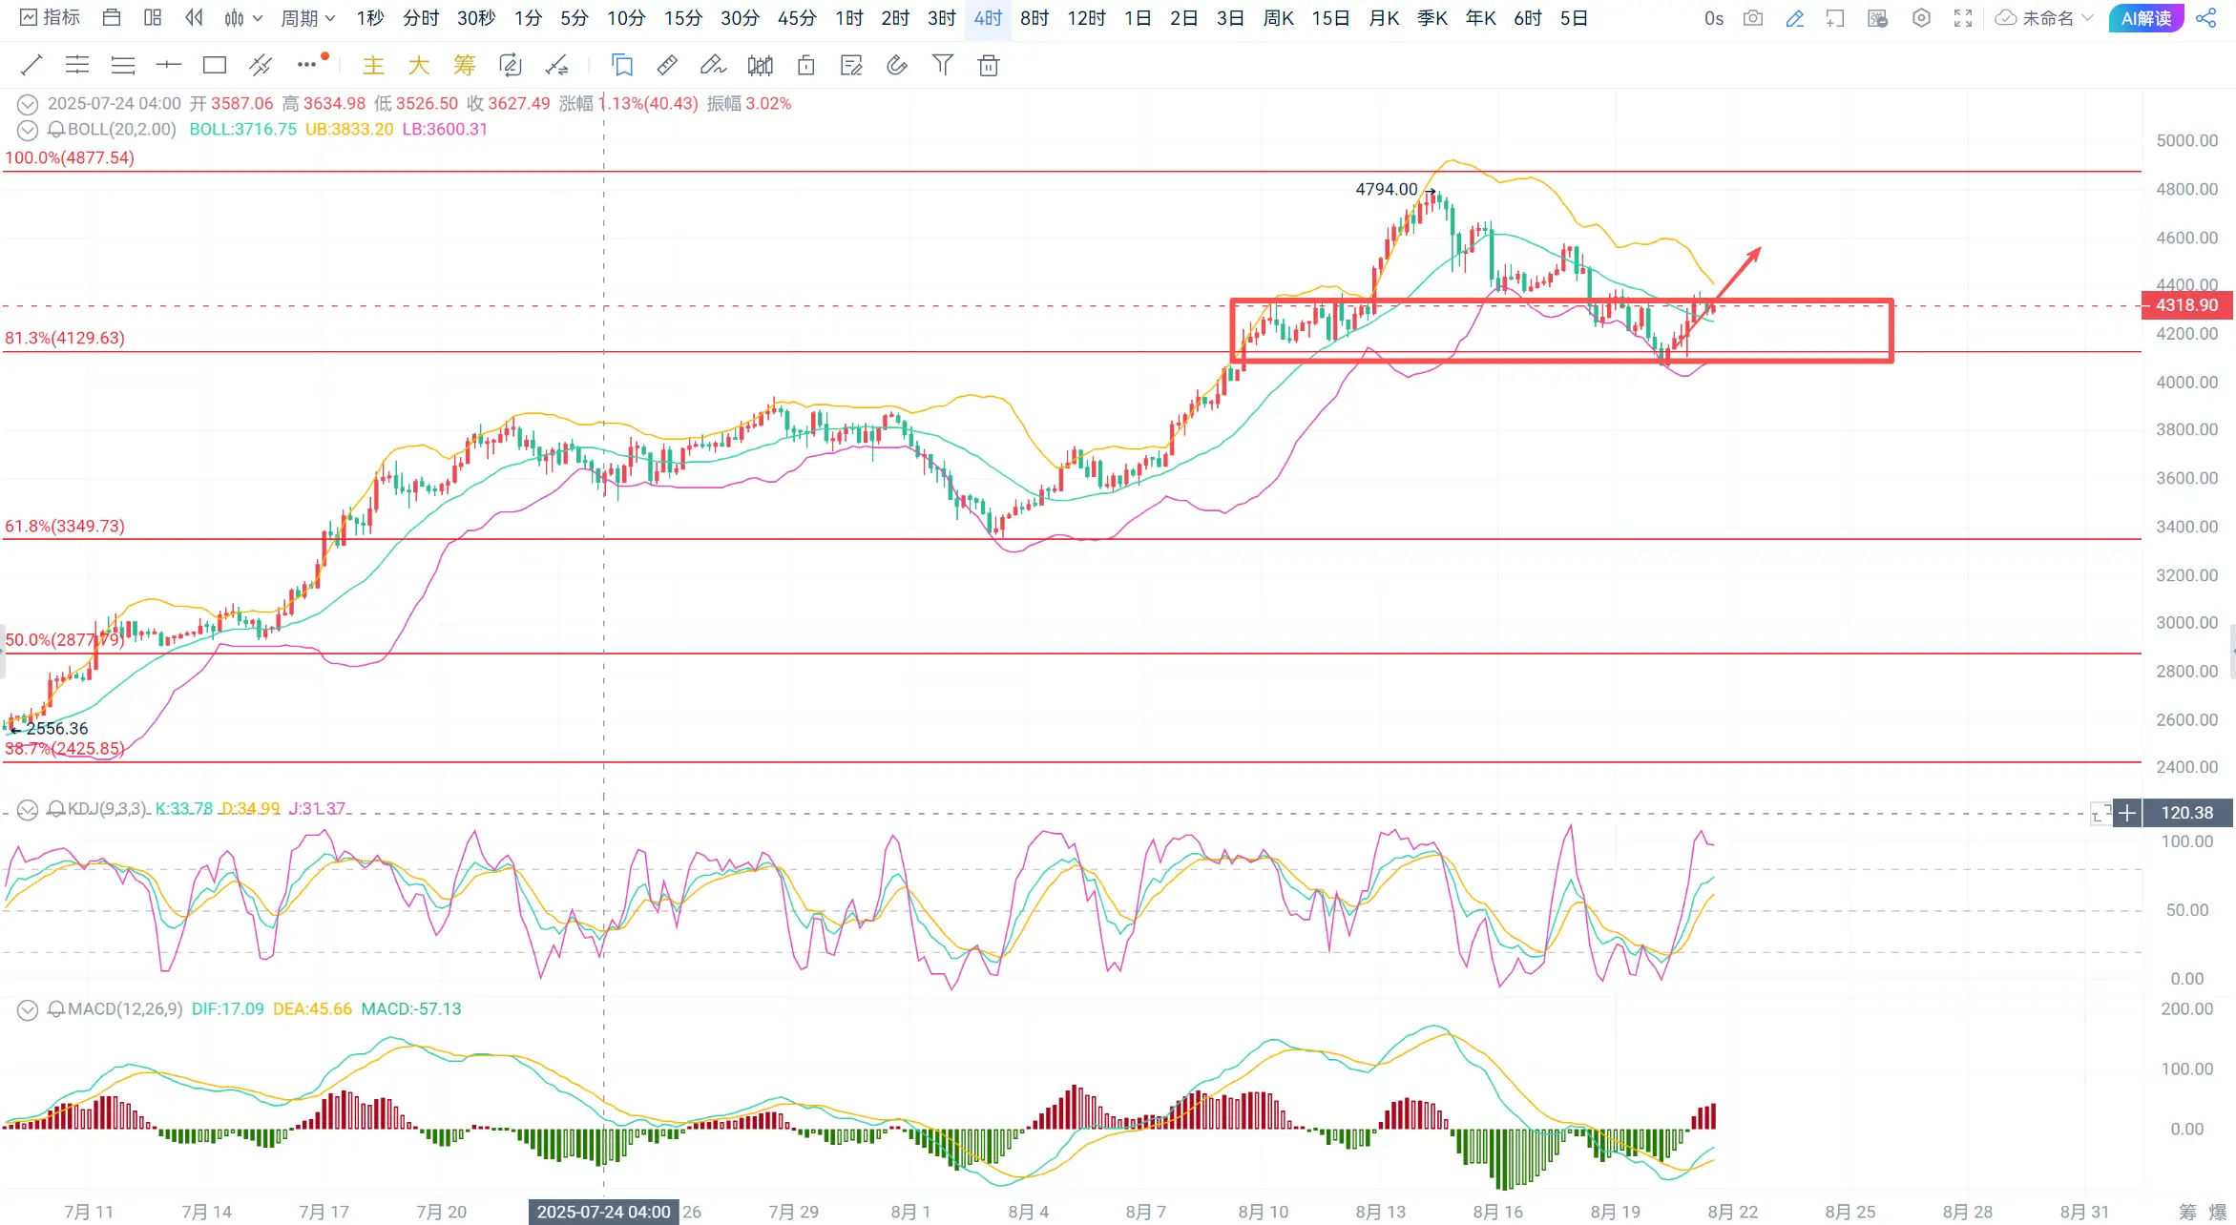
Task: Click the plus button beside 120.38
Action: [2127, 813]
